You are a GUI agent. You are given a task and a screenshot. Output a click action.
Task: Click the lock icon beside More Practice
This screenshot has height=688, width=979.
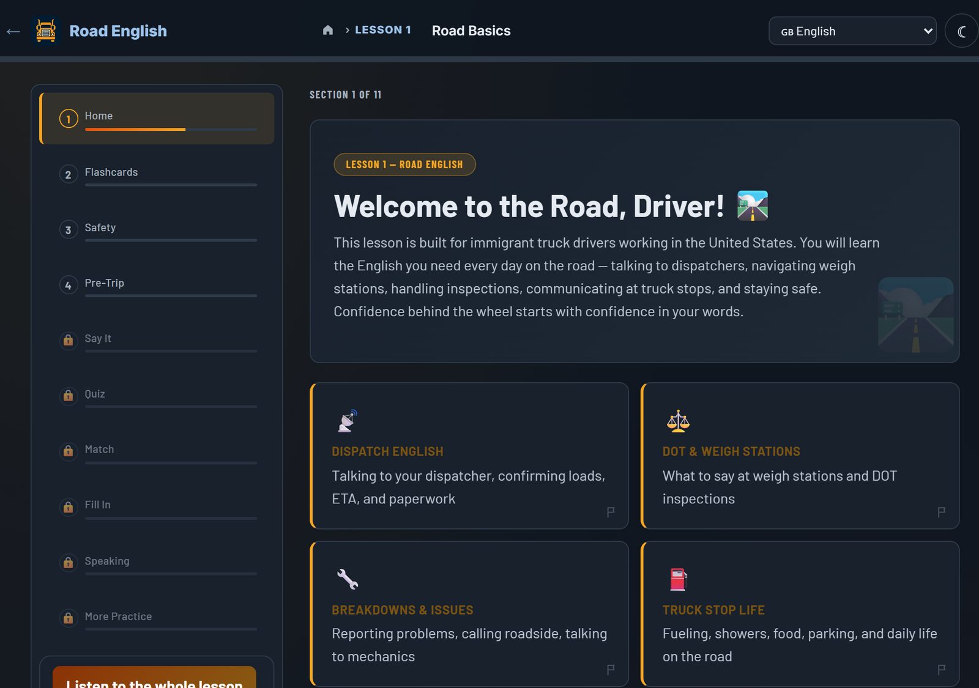pos(68,618)
